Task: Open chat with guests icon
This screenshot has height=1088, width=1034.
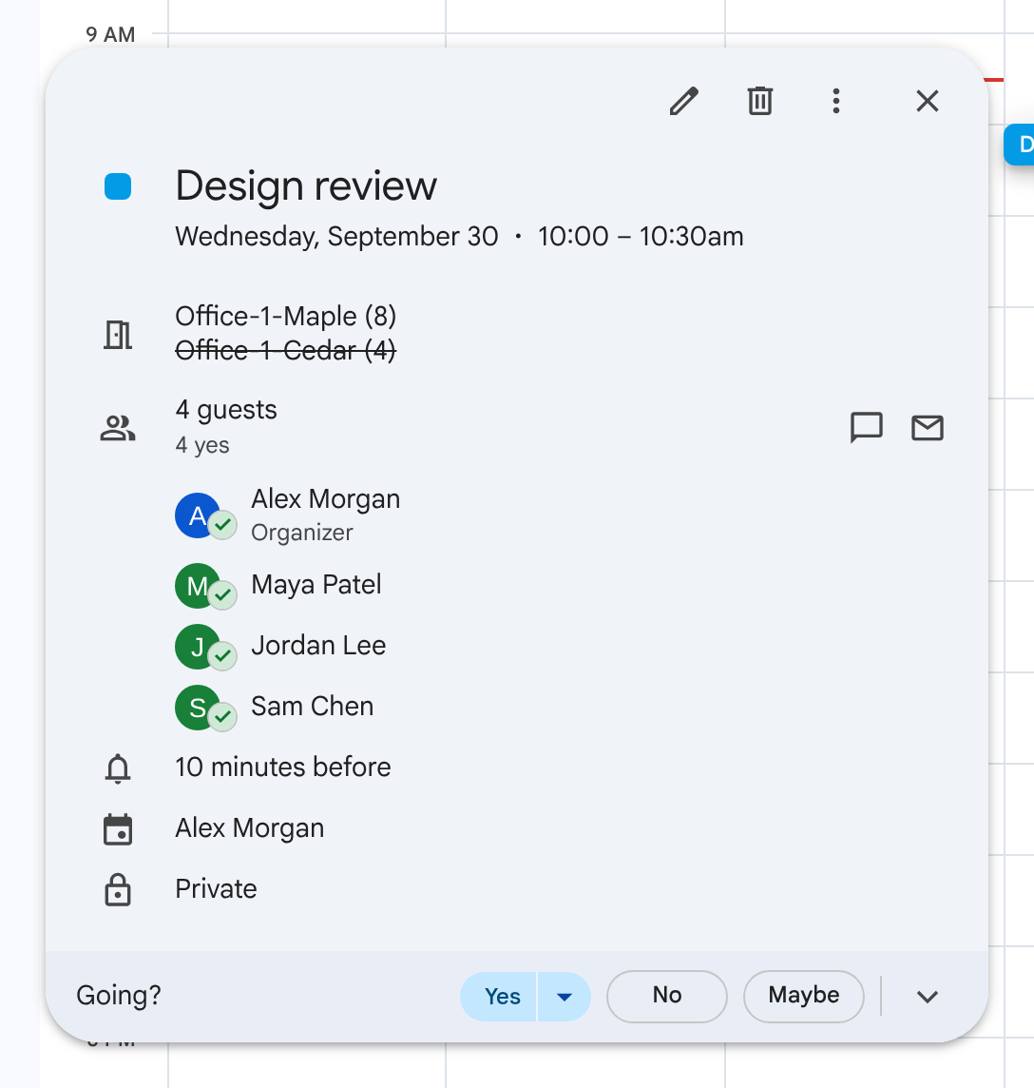Action: click(866, 427)
